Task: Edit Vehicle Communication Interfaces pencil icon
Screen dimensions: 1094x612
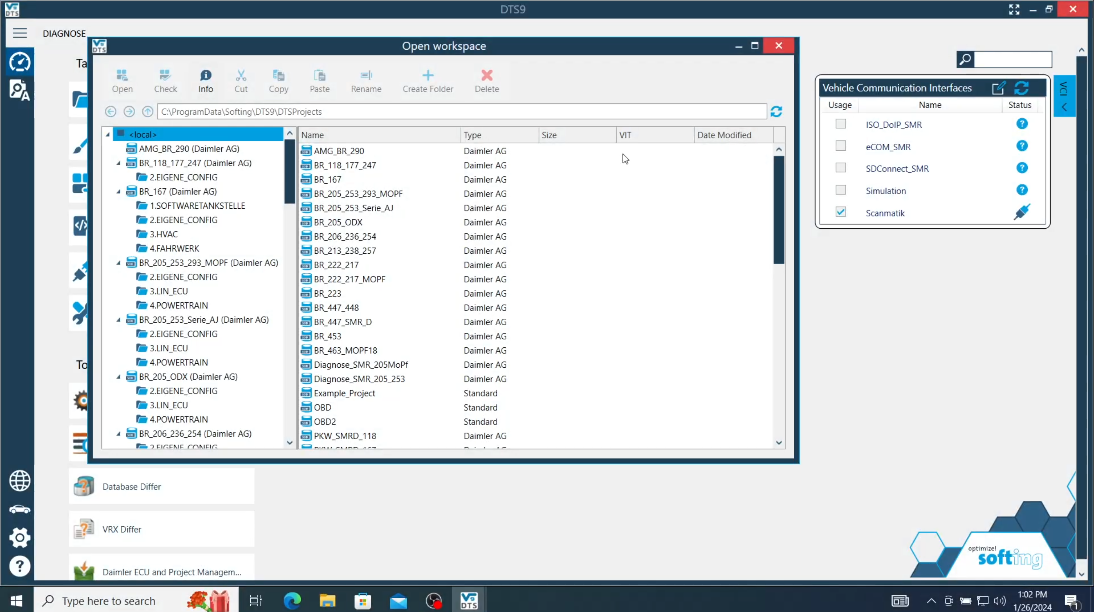Action: 998,88
